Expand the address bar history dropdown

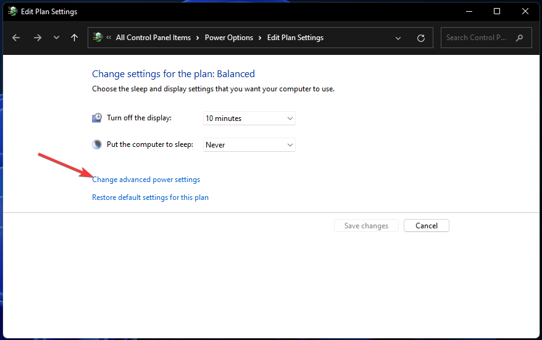click(398, 38)
